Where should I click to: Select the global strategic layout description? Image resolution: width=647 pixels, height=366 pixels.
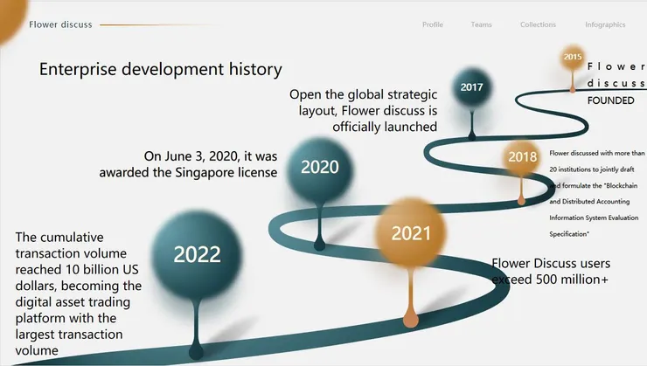[363, 110]
